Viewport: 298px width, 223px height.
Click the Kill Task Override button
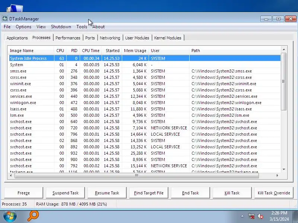click(274, 193)
